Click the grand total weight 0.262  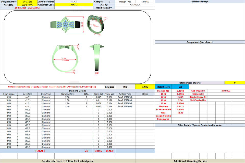click(109, 151)
